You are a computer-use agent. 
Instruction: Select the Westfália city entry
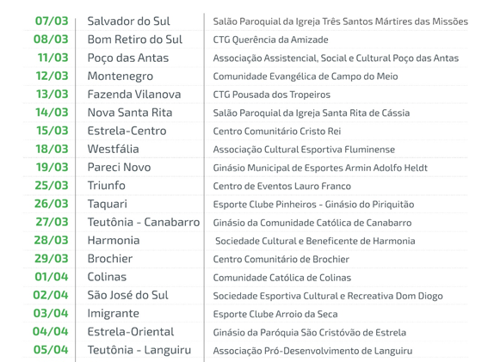[x=113, y=149]
